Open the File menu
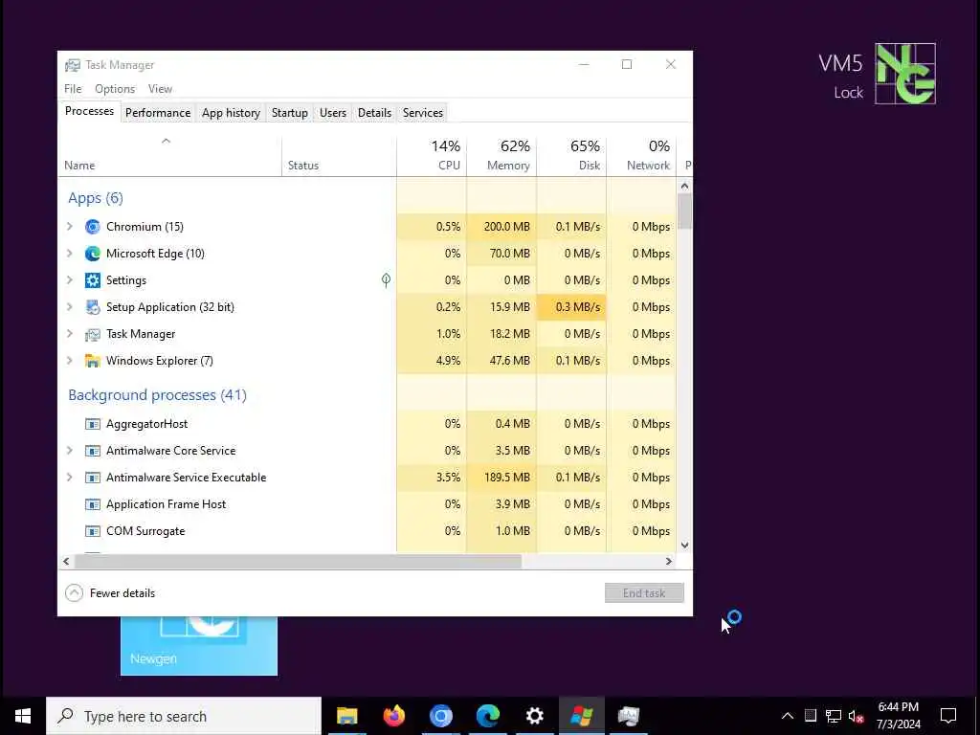 click(x=73, y=89)
